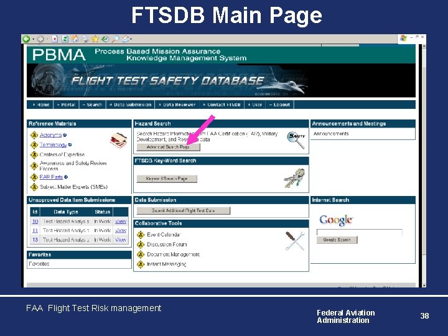Click the Safety magnifier icon in Hazard Search

(x=296, y=140)
